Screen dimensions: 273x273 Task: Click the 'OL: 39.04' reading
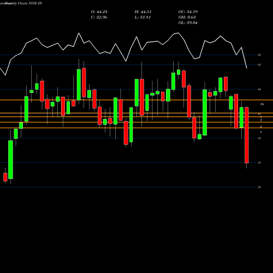(188, 23)
